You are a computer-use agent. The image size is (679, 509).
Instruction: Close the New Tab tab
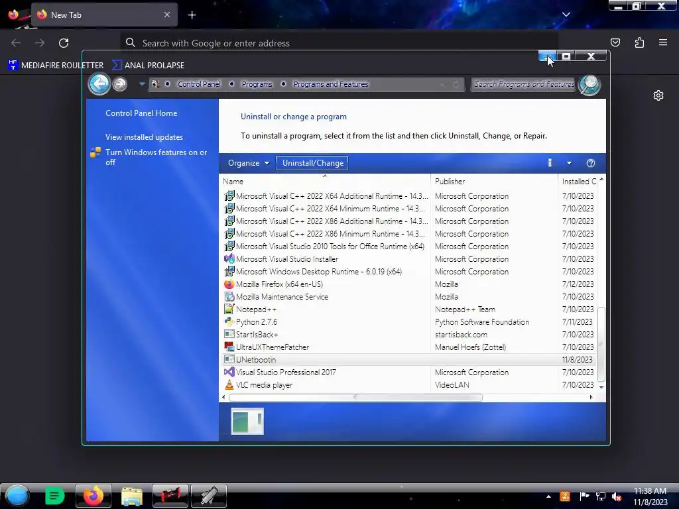pyautogui.click(x=167, y=15)
